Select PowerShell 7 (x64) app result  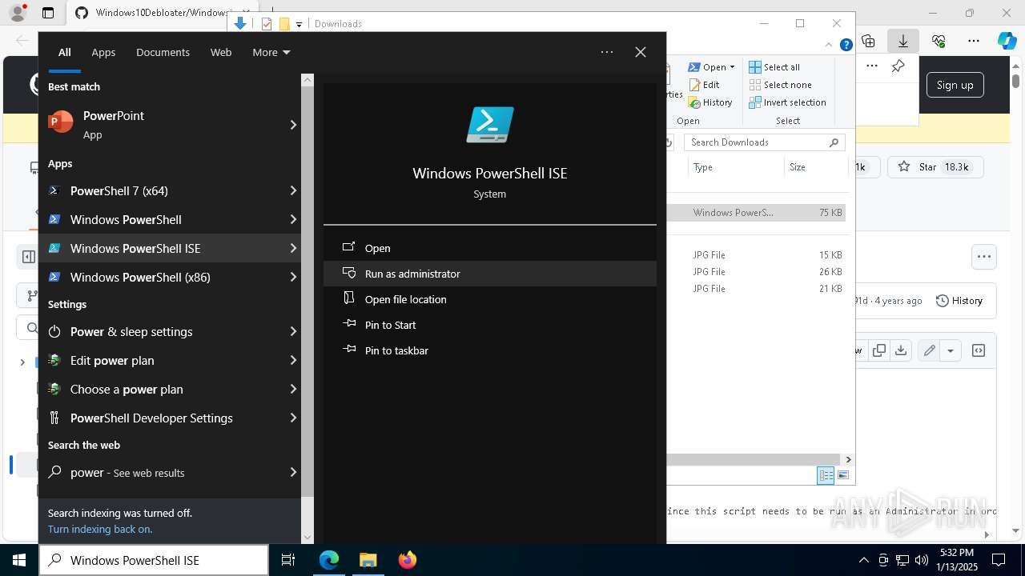170,190
